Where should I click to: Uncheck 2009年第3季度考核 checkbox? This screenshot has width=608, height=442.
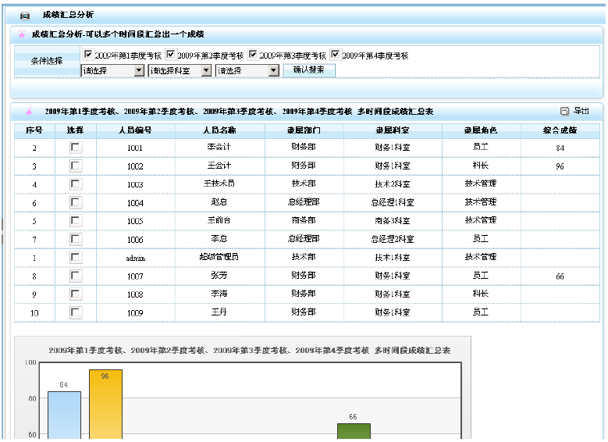coord(253,55)
